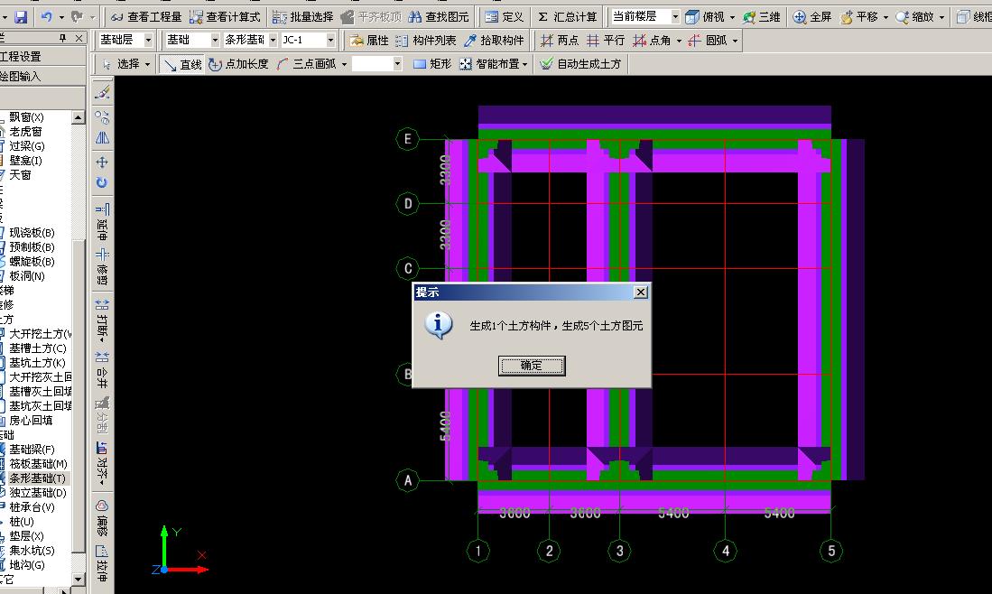Activate the 直线 line drawing tool

pos(182,64)
